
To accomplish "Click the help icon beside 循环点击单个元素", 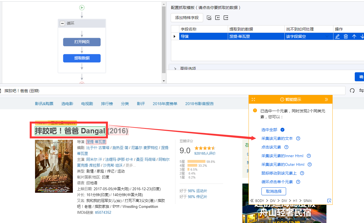I will [x=298, y=182].
